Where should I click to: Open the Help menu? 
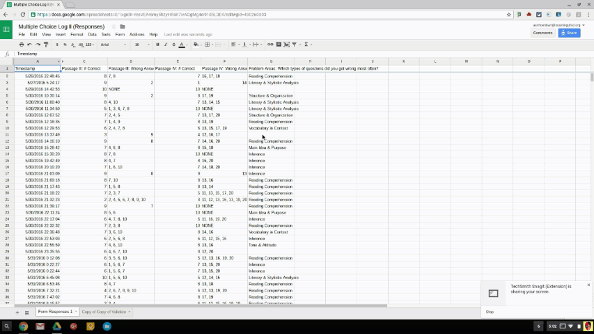[x=153, y=35]
